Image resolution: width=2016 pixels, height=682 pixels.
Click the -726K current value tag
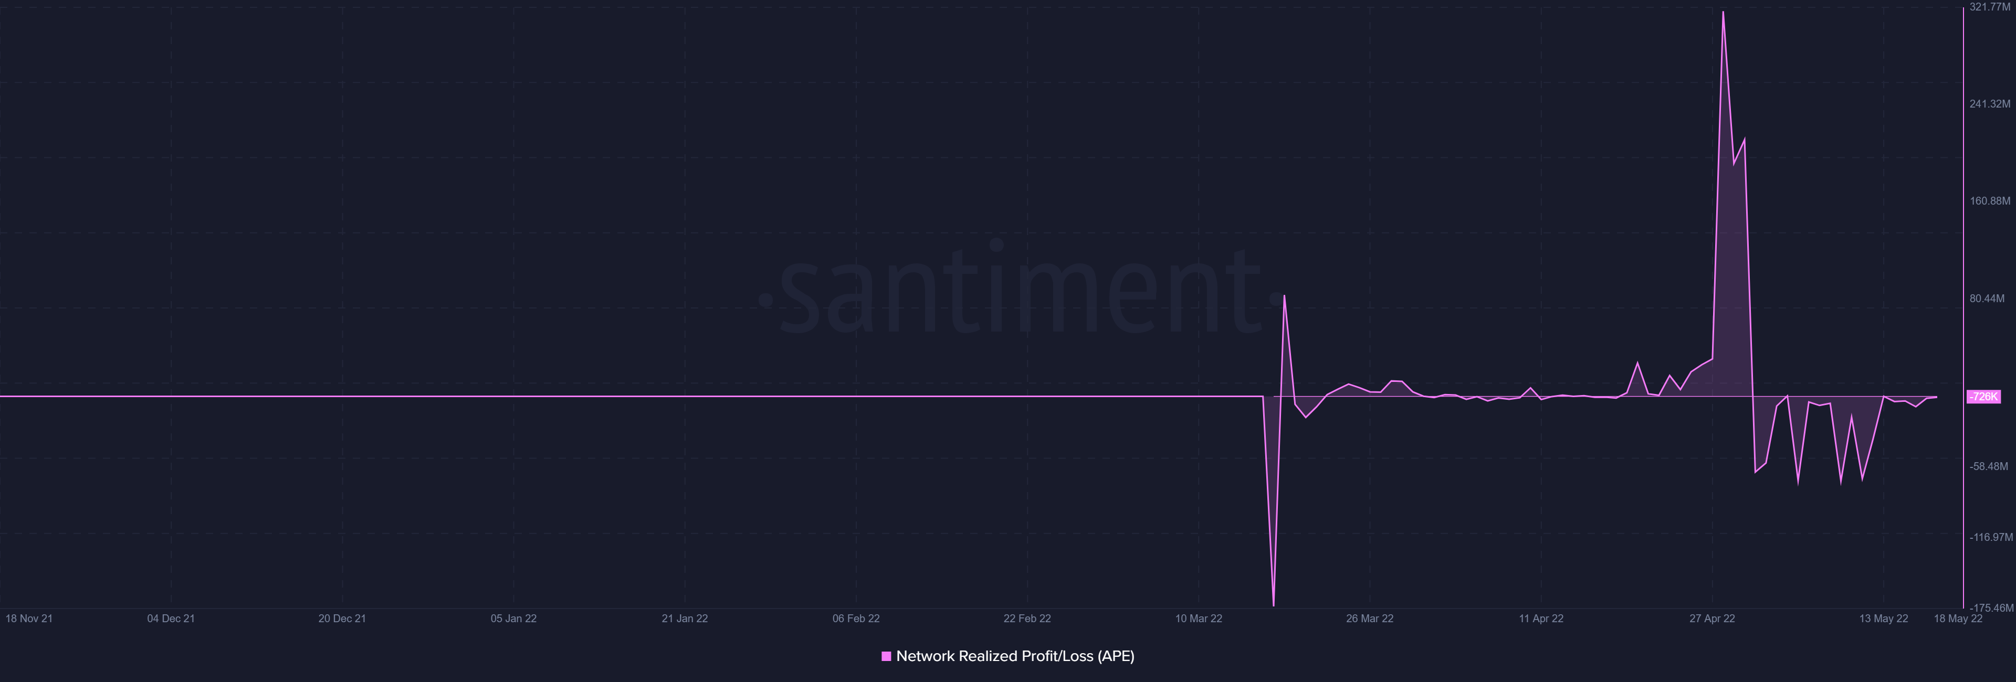point(1983,397)
